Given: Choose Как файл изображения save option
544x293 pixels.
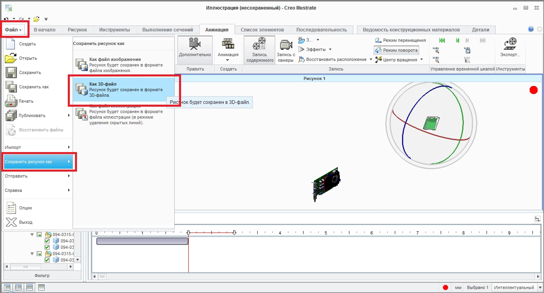Looking at the screenshot, I should pos(124,65).
